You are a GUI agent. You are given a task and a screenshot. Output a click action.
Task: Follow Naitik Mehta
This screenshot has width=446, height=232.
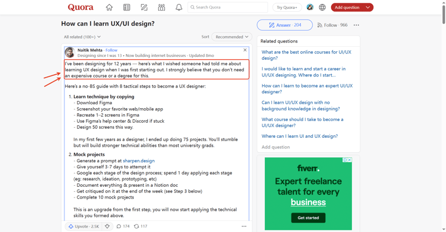(x=111, y=50)
